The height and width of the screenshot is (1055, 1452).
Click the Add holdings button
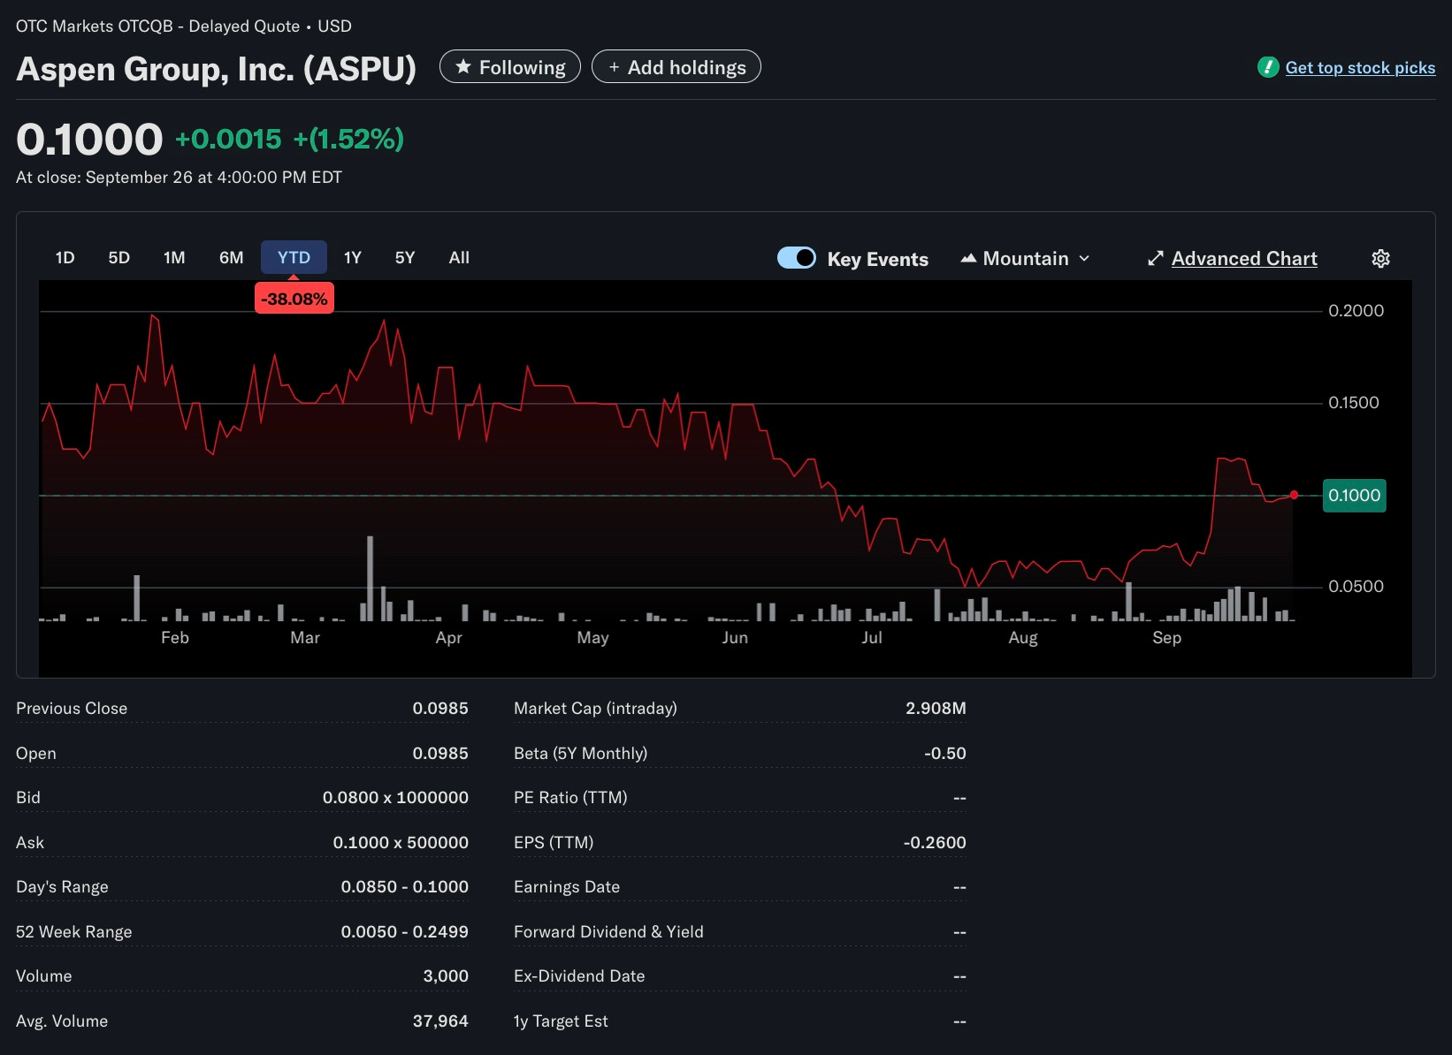pos(676,67)
